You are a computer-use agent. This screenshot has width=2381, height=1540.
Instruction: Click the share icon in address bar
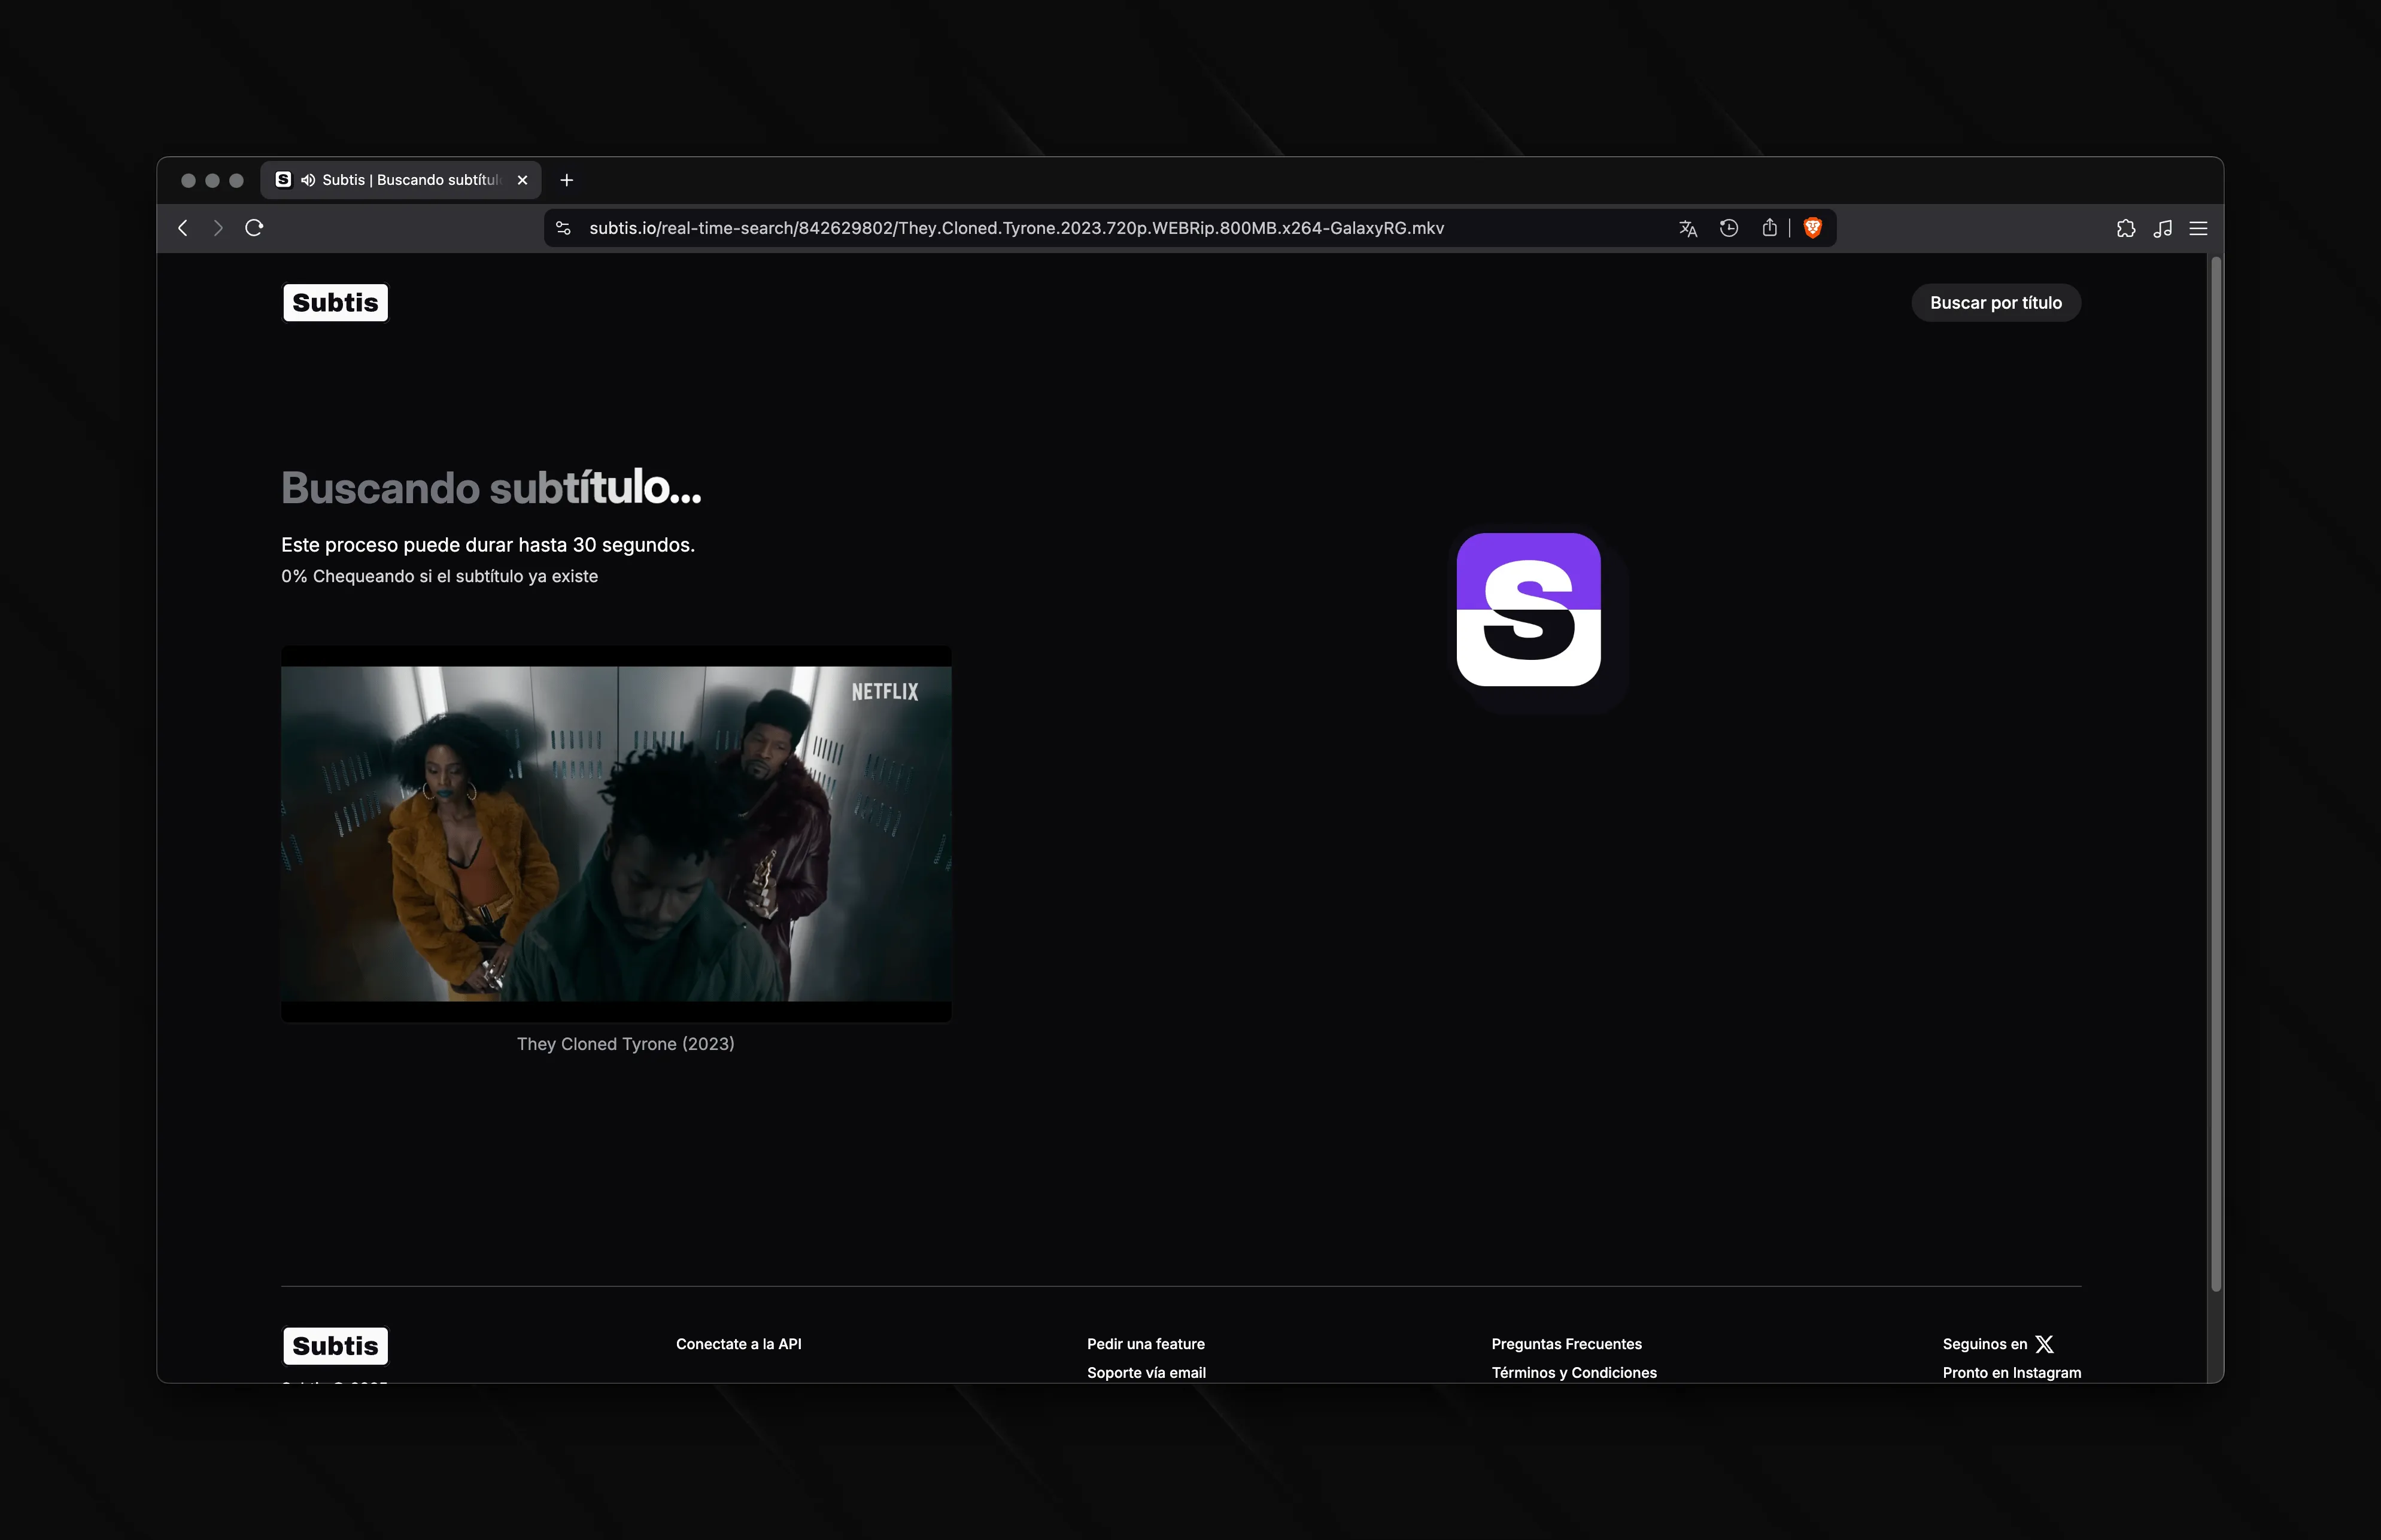point(1769,228)
